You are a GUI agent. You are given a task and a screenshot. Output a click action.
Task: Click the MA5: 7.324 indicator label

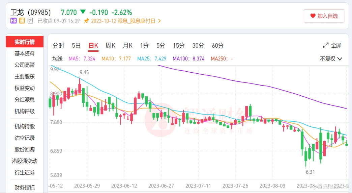[x=82, y=59]
